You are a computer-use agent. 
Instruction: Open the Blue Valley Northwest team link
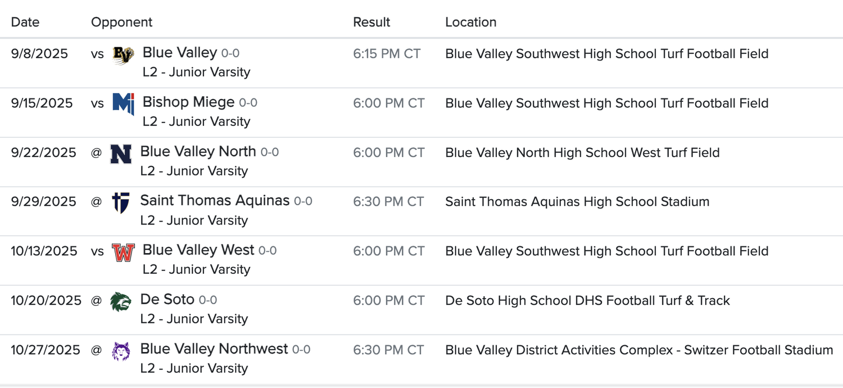pos(214,349)
